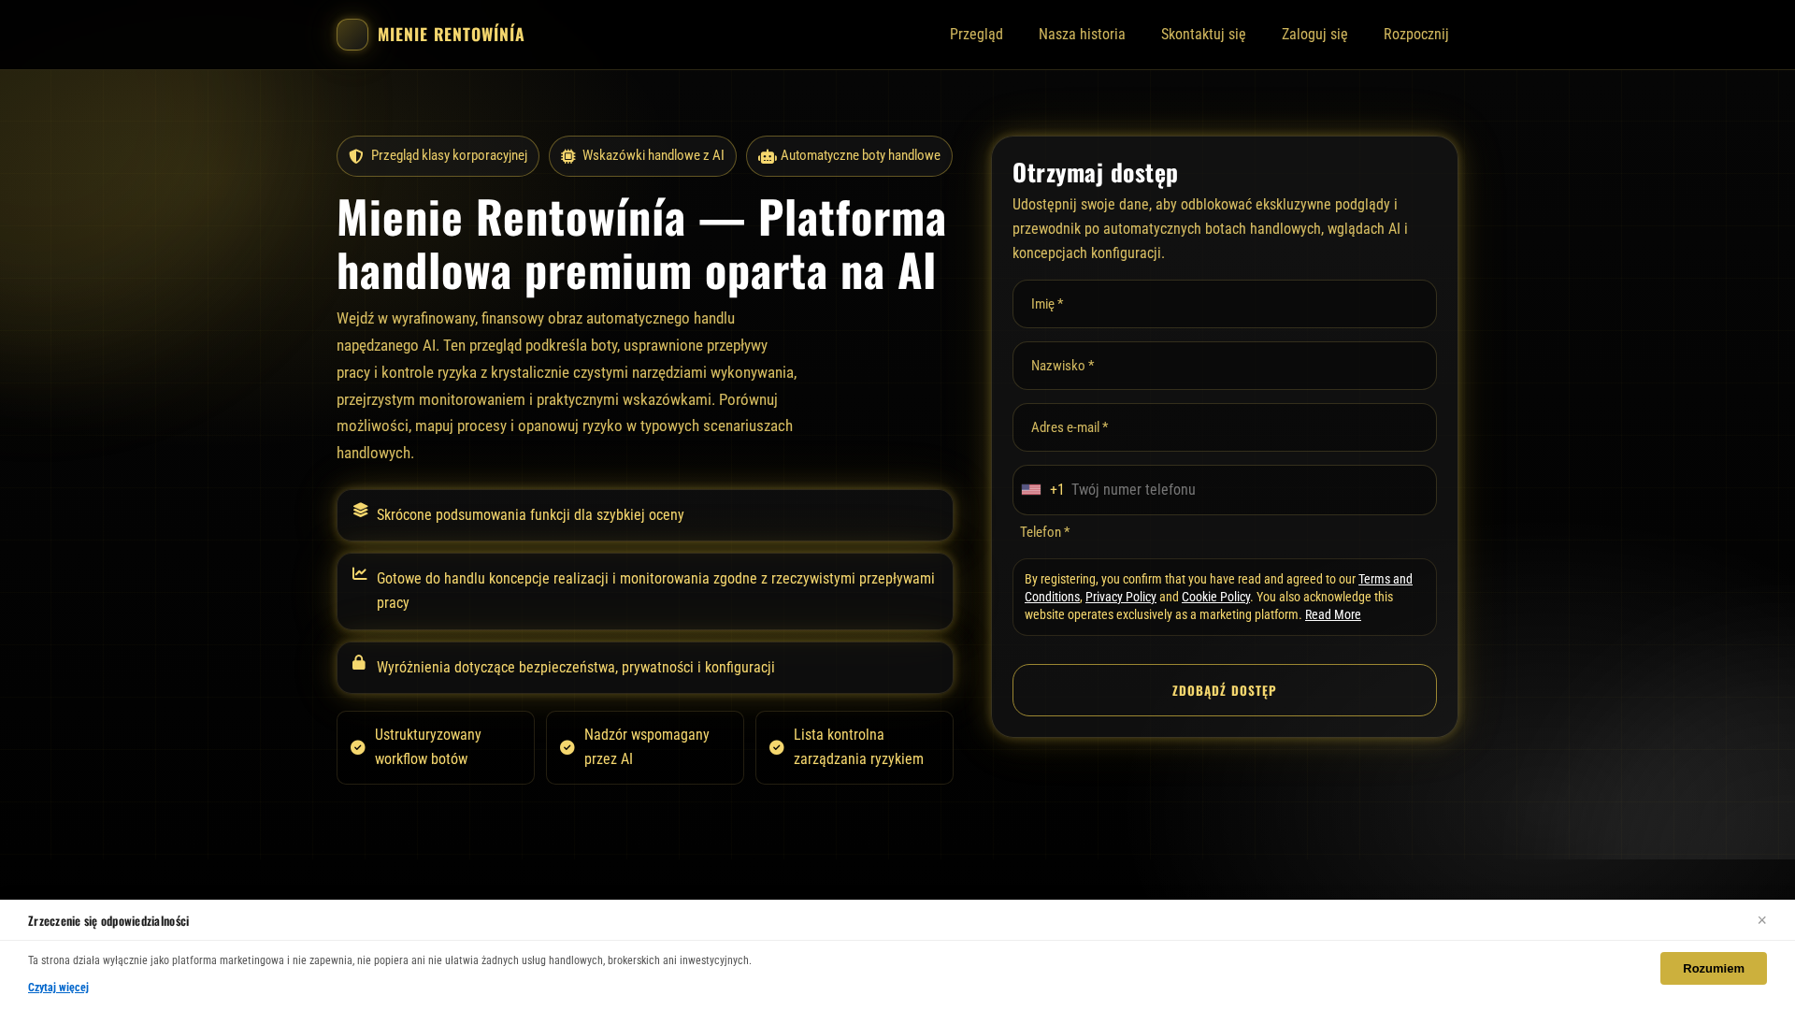1795x1010 pixels.
Task: Click the check icon for Lista kontrolna zarządzania ryzykiem
Action: pyautogui.click(x=777, y=747)
